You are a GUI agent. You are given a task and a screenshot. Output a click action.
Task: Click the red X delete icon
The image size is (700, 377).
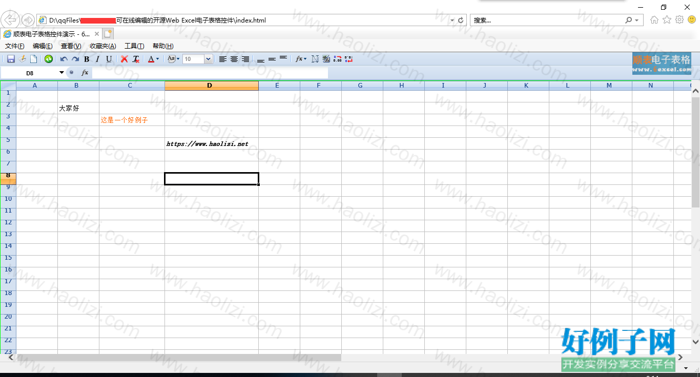pos(124,59)
